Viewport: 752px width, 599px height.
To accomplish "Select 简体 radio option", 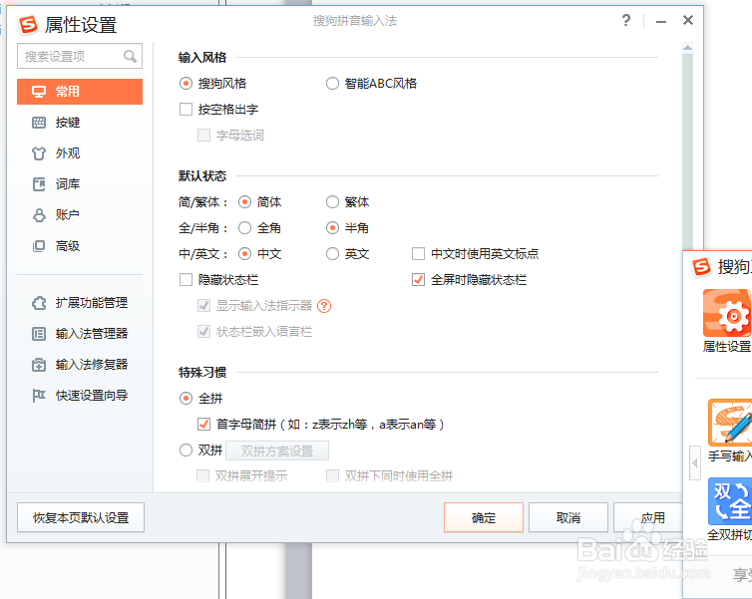I will [244, 201].
